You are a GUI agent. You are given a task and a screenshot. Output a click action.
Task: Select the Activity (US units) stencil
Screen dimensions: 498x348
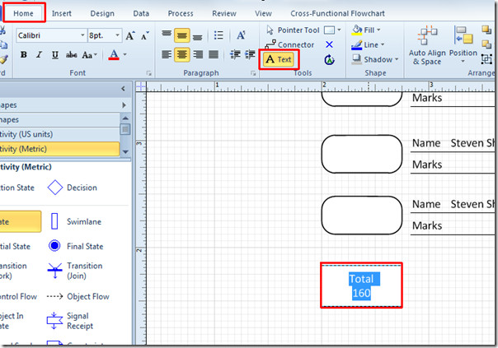pos(59,134)
